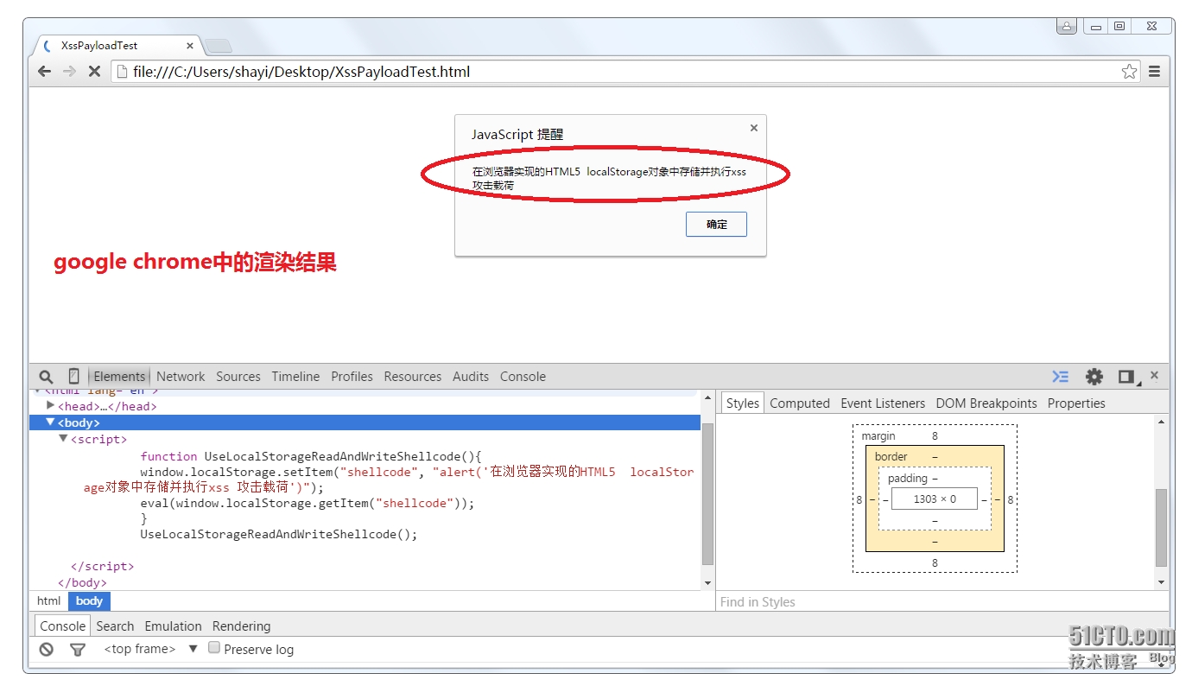The image size is (1192, 686).
Task: Show the console drawer icon in DevTools
Action: coord(1061,377)
